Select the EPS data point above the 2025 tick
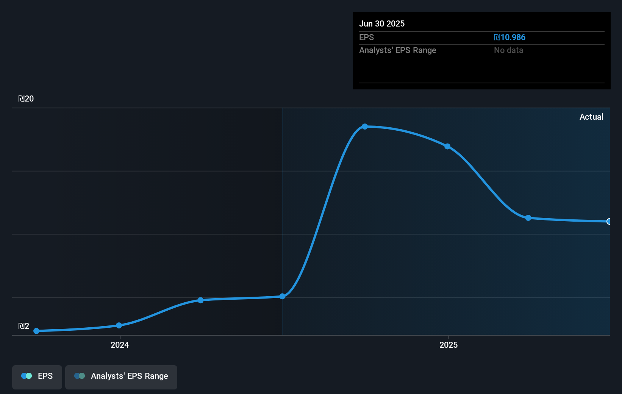The height and width of the screenshot is (394, 622). 447,146
